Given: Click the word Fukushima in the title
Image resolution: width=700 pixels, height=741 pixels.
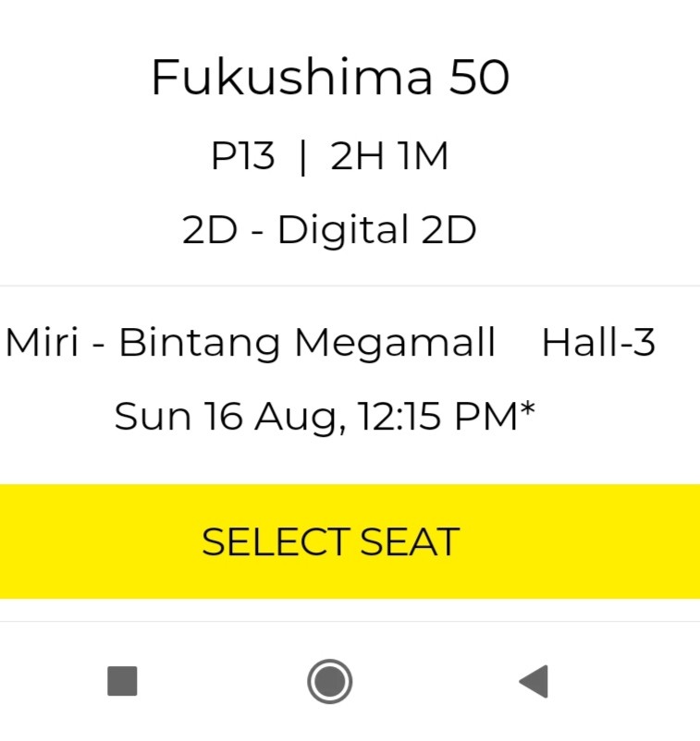Looking at the screenshot, I should tap(291, 77).
